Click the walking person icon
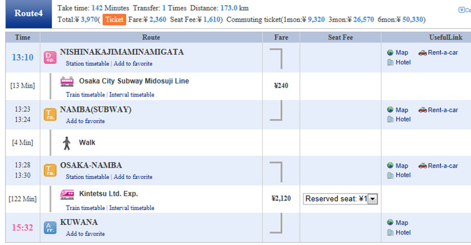The width and height of the screenshot is (471, 245). [66, 143]
